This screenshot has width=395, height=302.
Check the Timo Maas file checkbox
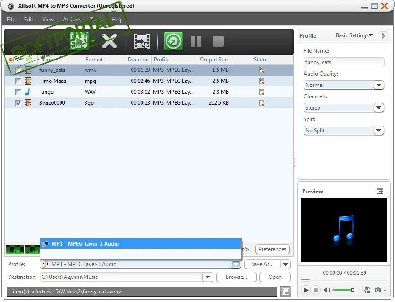coord(18,81)
